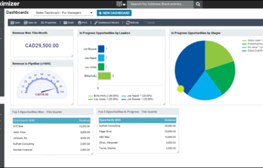Screen dimensions: 263x168
Task: Click the Joe Napoli light blue bar
Action: (101, 58)
